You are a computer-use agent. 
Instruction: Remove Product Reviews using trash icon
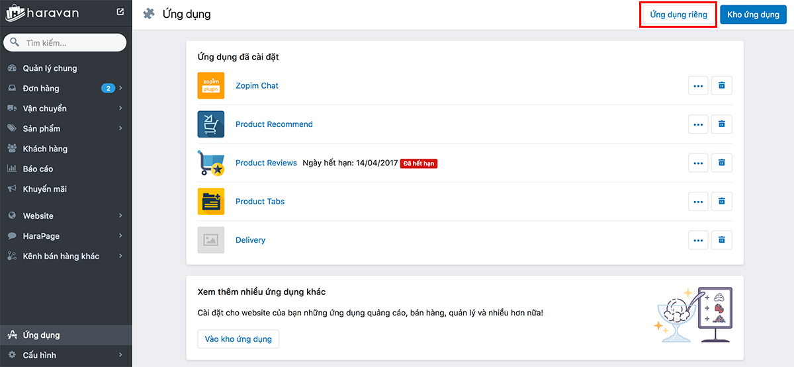click(722, 163)
